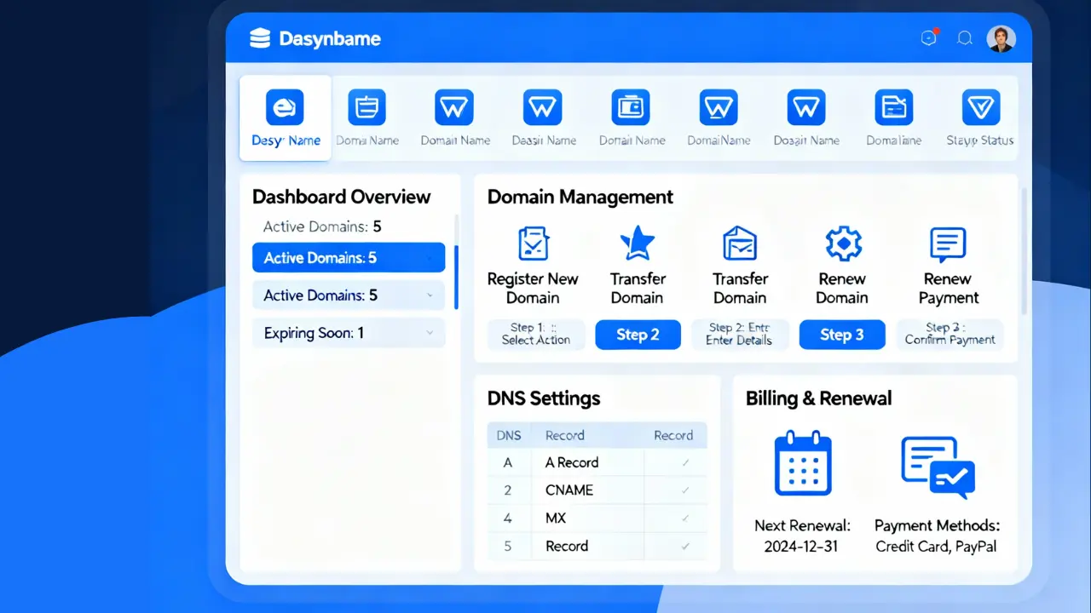Image resolution: width=1091 pixels, height=613 pixels.
Task: Select the Renew Domain gear icon
Action: click(842, 243)
